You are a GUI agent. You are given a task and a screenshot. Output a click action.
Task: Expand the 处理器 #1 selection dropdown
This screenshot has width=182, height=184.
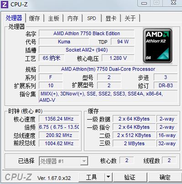[84, 161]
